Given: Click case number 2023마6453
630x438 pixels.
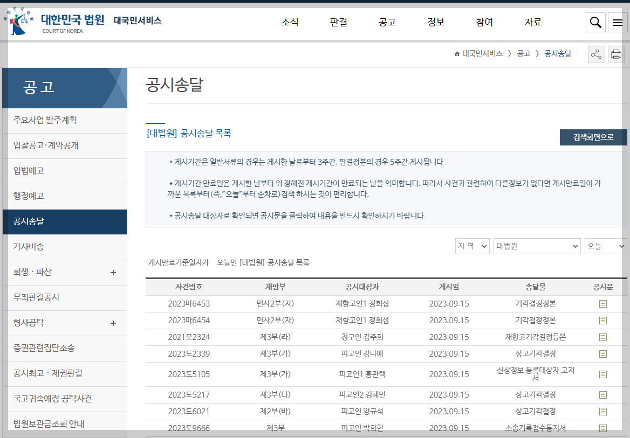Looking at the screenshot, I should (189, 304).
